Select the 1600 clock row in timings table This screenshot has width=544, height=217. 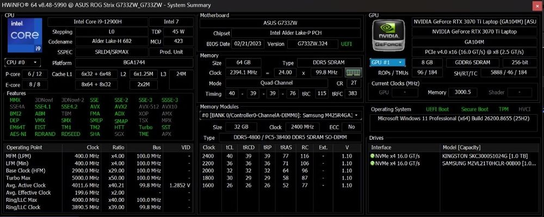click(x=280, y=185)
